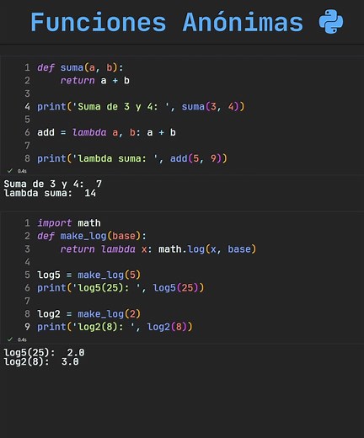The height and width of the screenshot is (438, 364).
Task: Click the output line 'lambda suma: 14'
Action: [x=50, y=193]
